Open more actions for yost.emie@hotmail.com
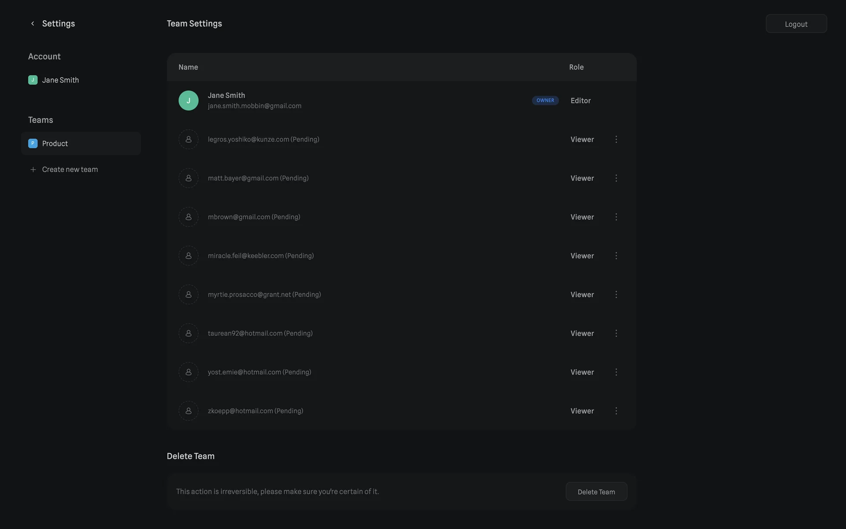The height and width of the screenshot is (529, 846). pyautogui.click(x=616, y=372)
